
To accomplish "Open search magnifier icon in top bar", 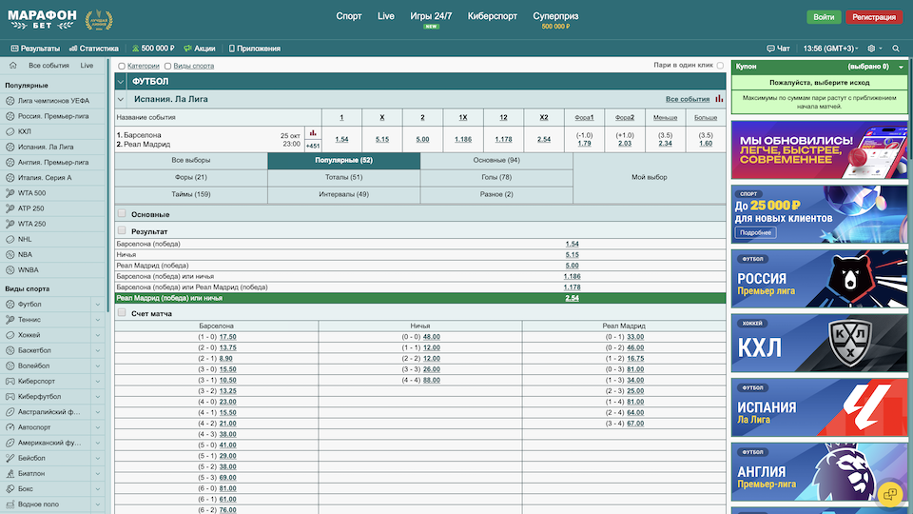I will click(896, 49).
